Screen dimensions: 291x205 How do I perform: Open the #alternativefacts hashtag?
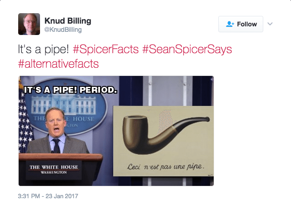click(x=58, y=63)
